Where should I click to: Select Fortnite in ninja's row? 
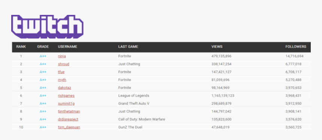tap(125, 56)
